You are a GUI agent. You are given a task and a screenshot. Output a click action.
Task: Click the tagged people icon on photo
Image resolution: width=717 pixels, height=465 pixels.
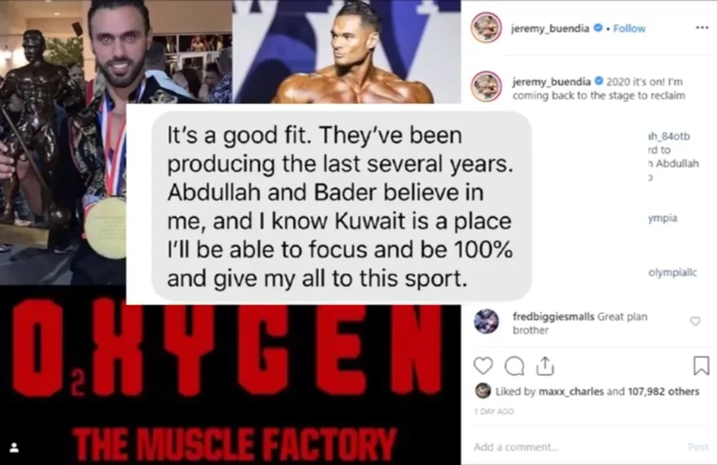[x=14, y=447]
